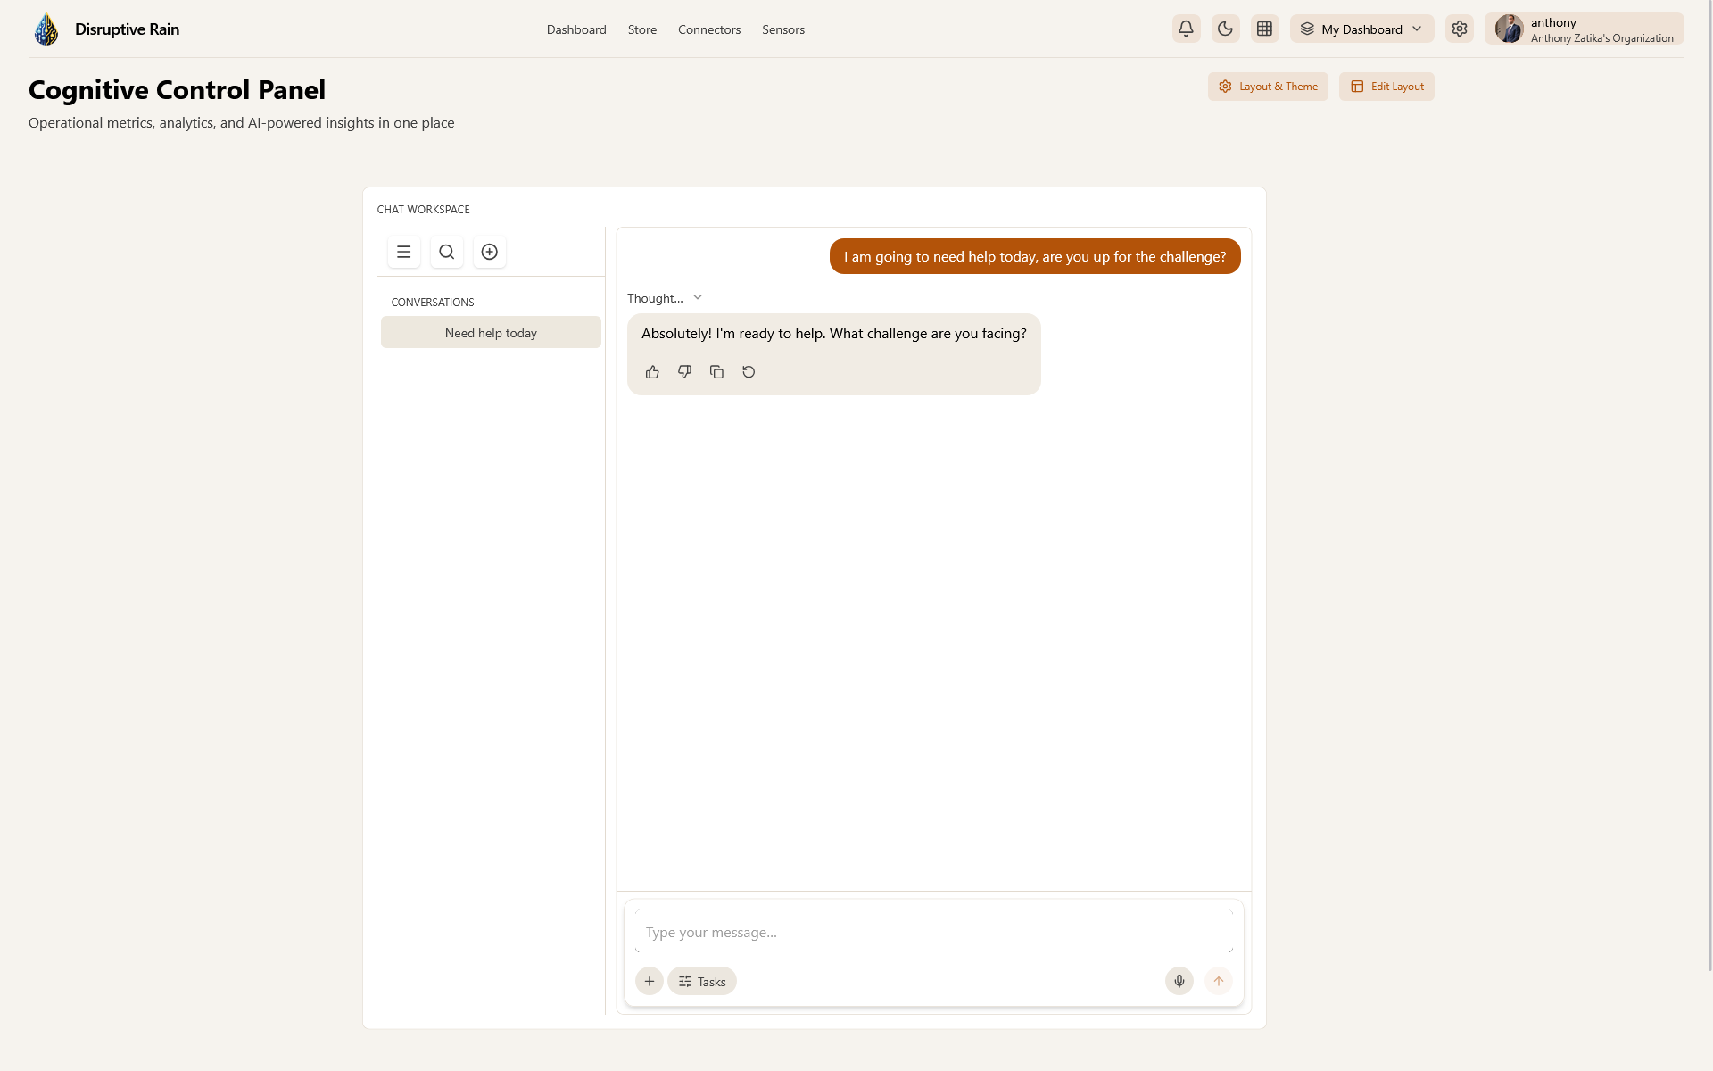Open the anthony account menu
The width and height of the screenshot is (1713, 1071).
1584,29
